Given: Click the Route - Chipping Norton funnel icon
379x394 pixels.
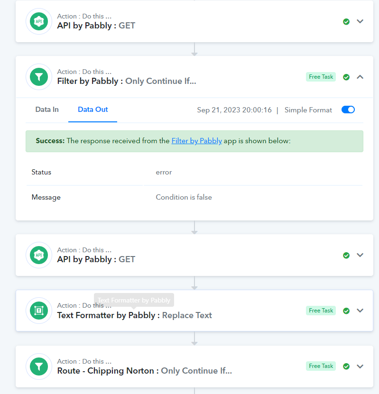Looking at the screenshot, I should (39, 367).
